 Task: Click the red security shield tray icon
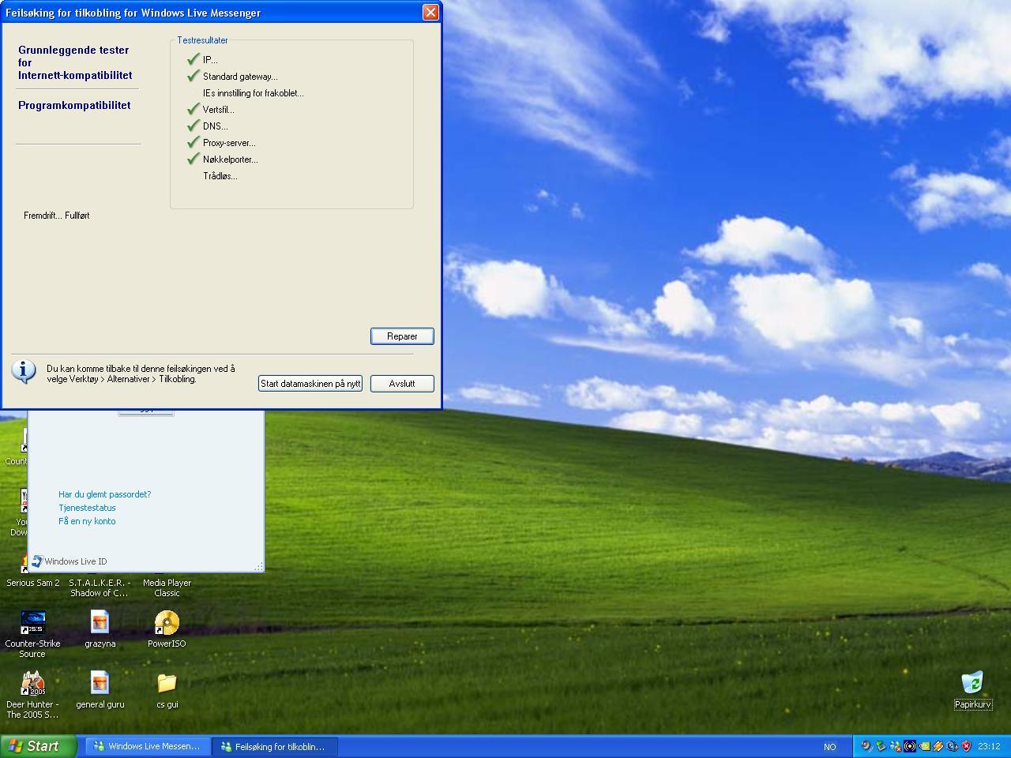(966, 746)
